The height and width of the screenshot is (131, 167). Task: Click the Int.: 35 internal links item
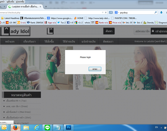pos(127,23)
